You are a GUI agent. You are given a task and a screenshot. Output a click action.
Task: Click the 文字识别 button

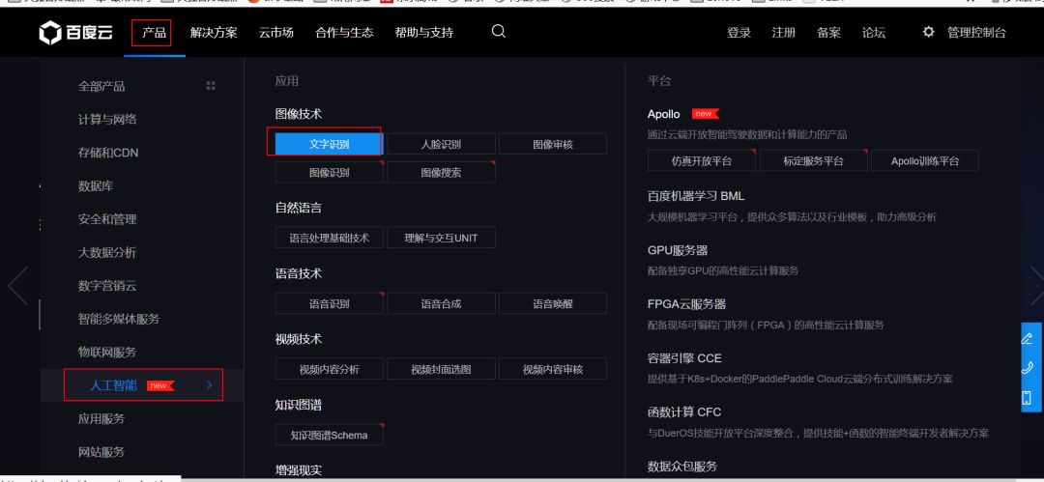point(329,144)
